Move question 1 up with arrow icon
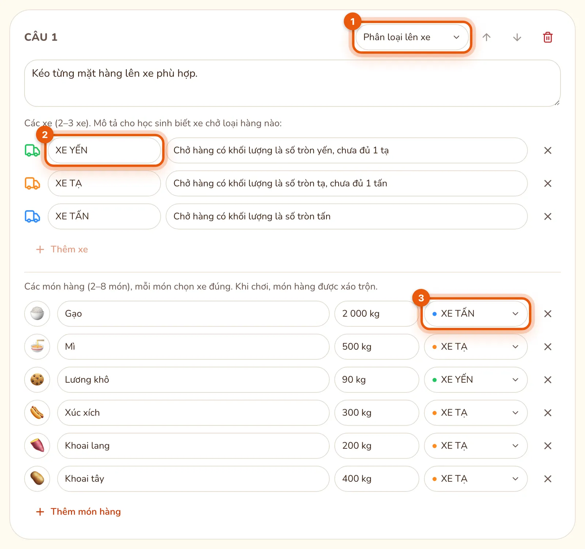The image size is (585, 549). tap(486, 37)
